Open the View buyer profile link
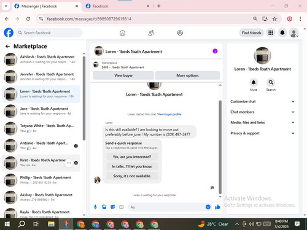The image size is (307, 230). tap(169, 114)
